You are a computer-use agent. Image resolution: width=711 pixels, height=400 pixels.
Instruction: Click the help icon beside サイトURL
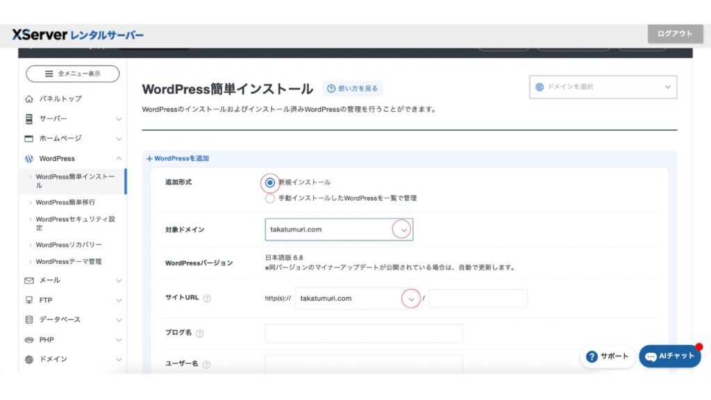pyautogui.click(x=207, y=299)
